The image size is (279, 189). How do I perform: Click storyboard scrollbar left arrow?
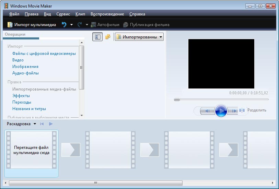5,183
